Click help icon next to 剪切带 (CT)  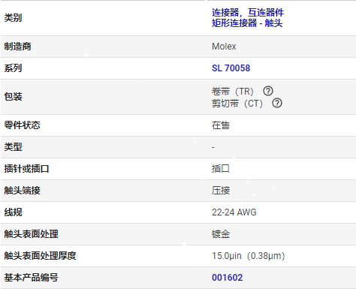click(277, 103)
